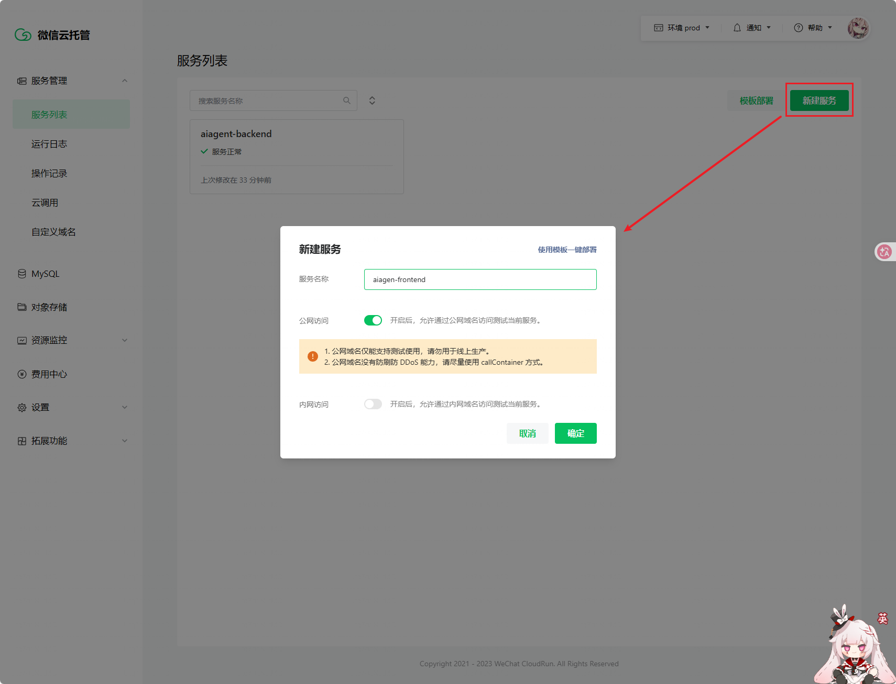
Task: Click the search magnifier icon
Action: tap(346, 100)
